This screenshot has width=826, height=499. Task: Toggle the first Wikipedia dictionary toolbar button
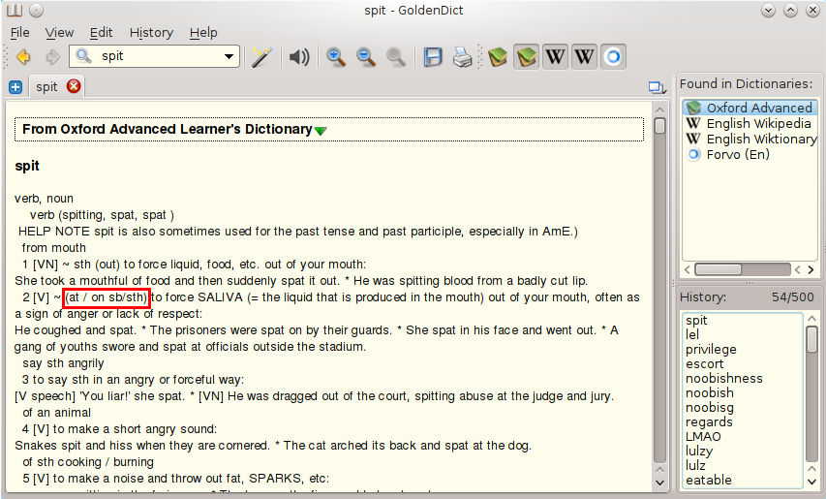tap(555, 57)
